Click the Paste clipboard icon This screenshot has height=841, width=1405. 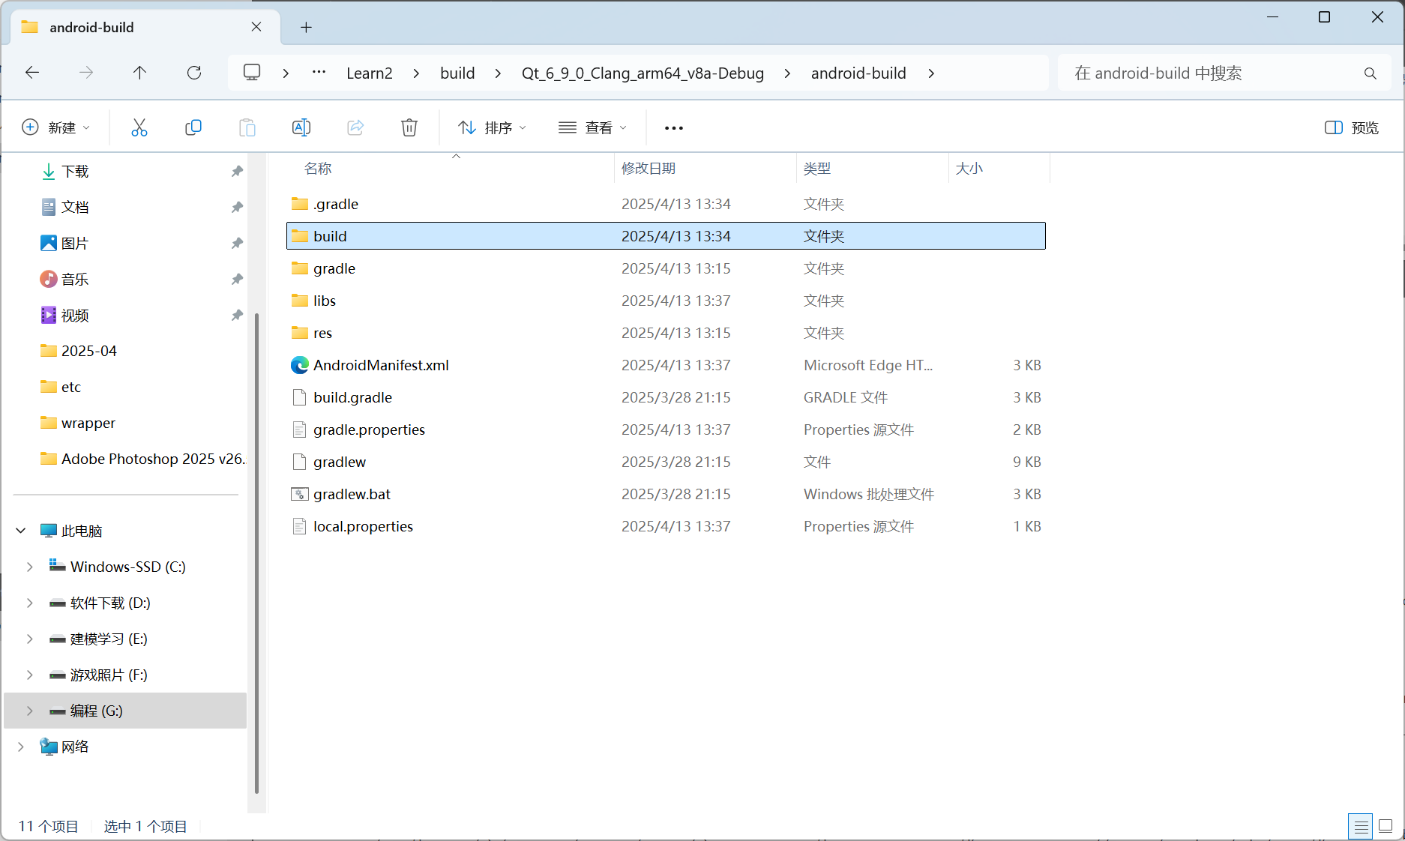click(x=247, y=127)
